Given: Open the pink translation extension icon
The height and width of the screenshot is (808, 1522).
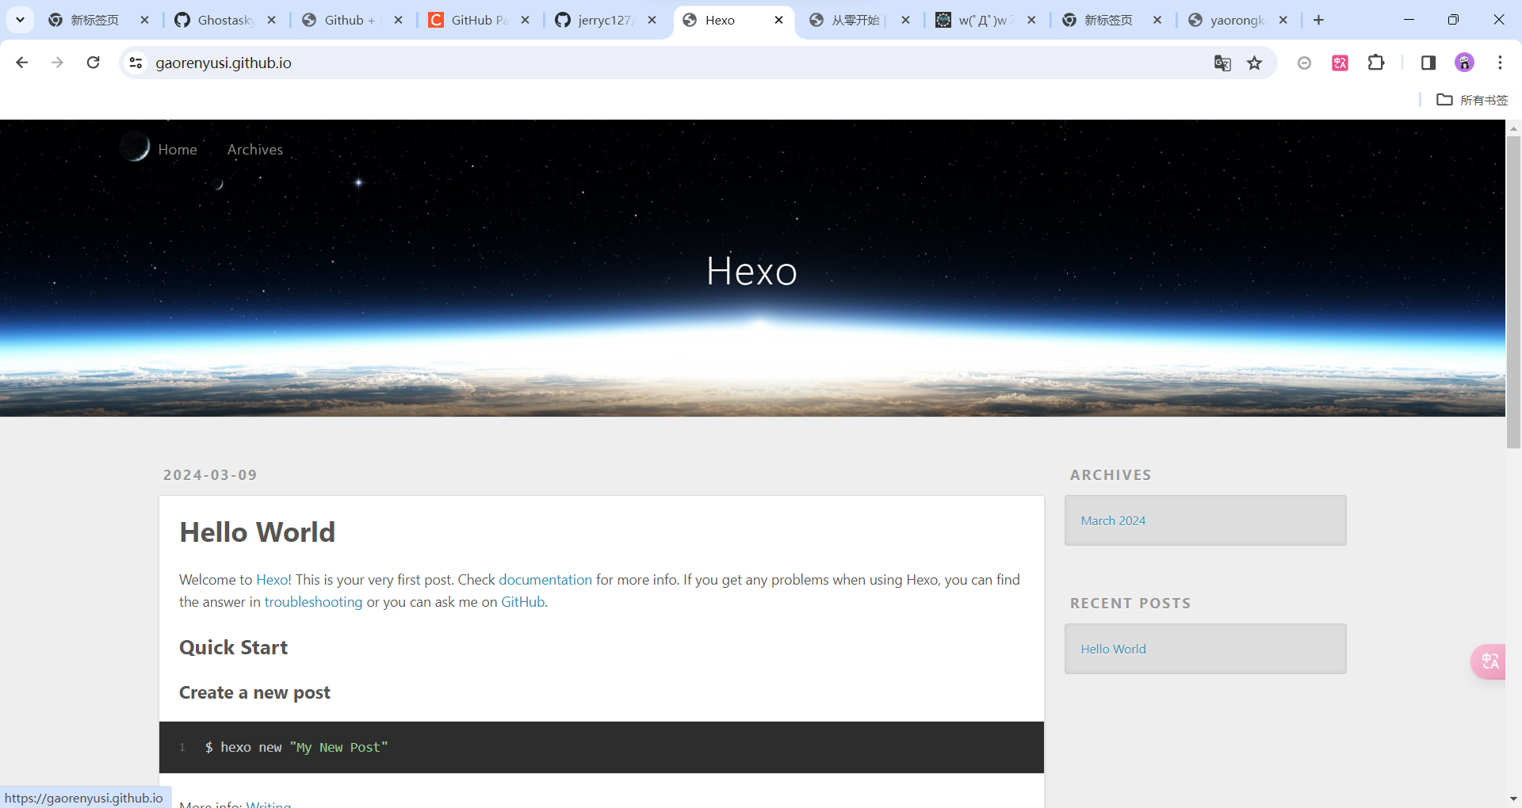Looking at the screenshot, I should point(1340,63).
